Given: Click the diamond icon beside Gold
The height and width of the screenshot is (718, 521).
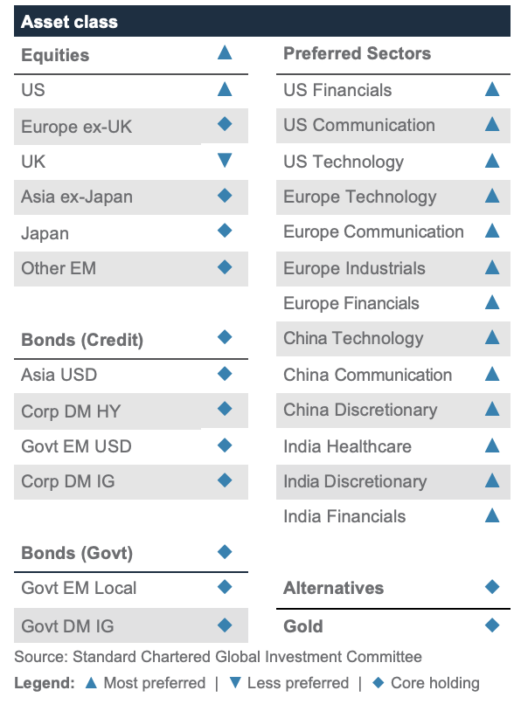Looking at the screenshot, I should [x=492, y=625].
